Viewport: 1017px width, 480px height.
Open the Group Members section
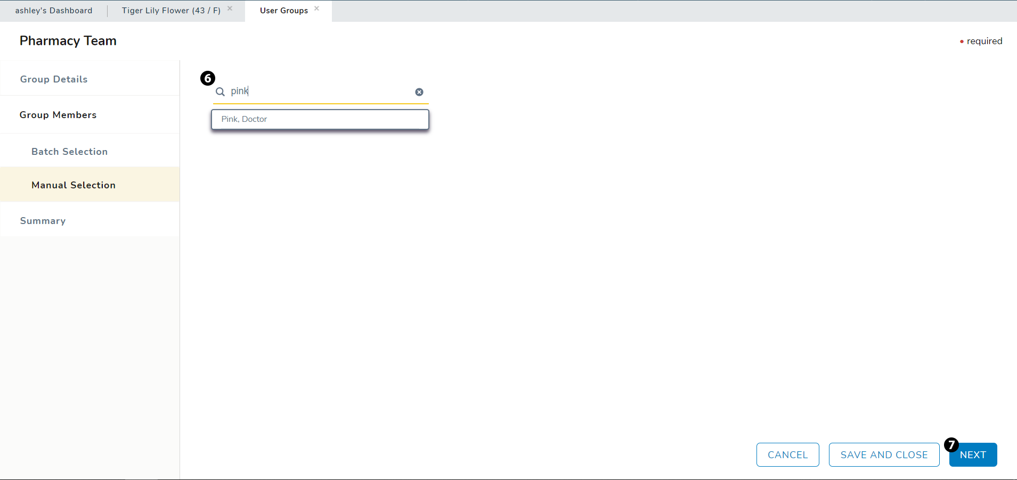coord(58,115)
